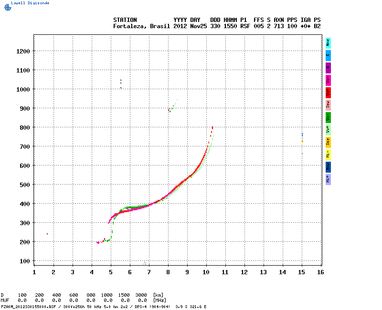Click the multicolor marker at 15 MHz
The image size is (382, 310).
tap(302, 138)
